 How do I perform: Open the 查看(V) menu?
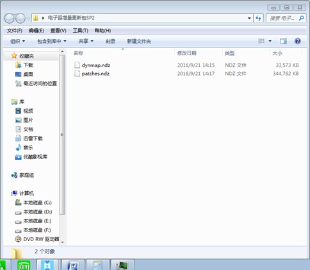point(58,31)
